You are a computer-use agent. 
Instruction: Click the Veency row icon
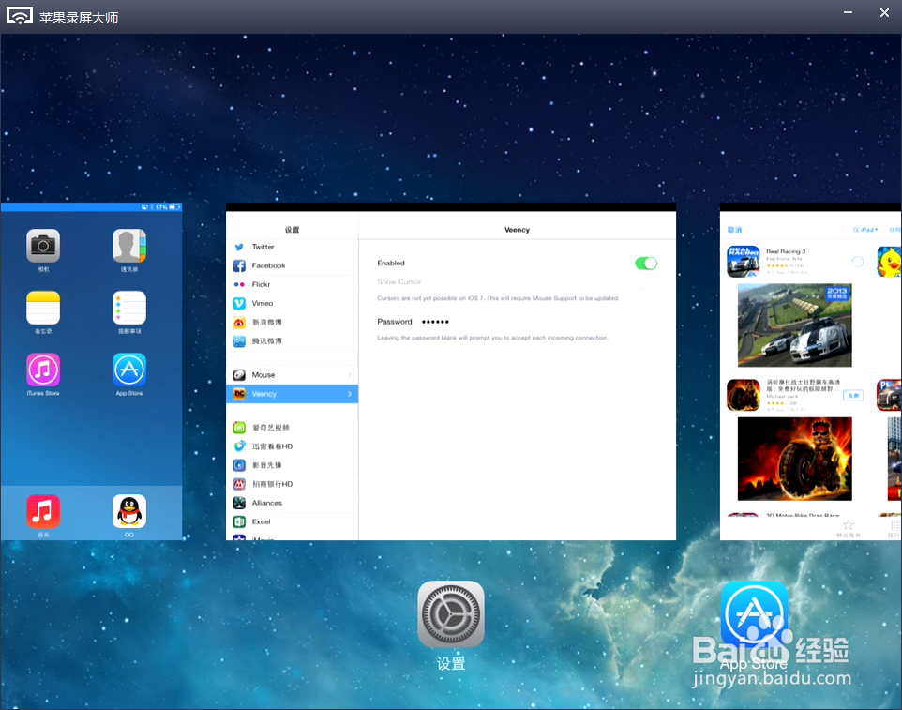239,394
